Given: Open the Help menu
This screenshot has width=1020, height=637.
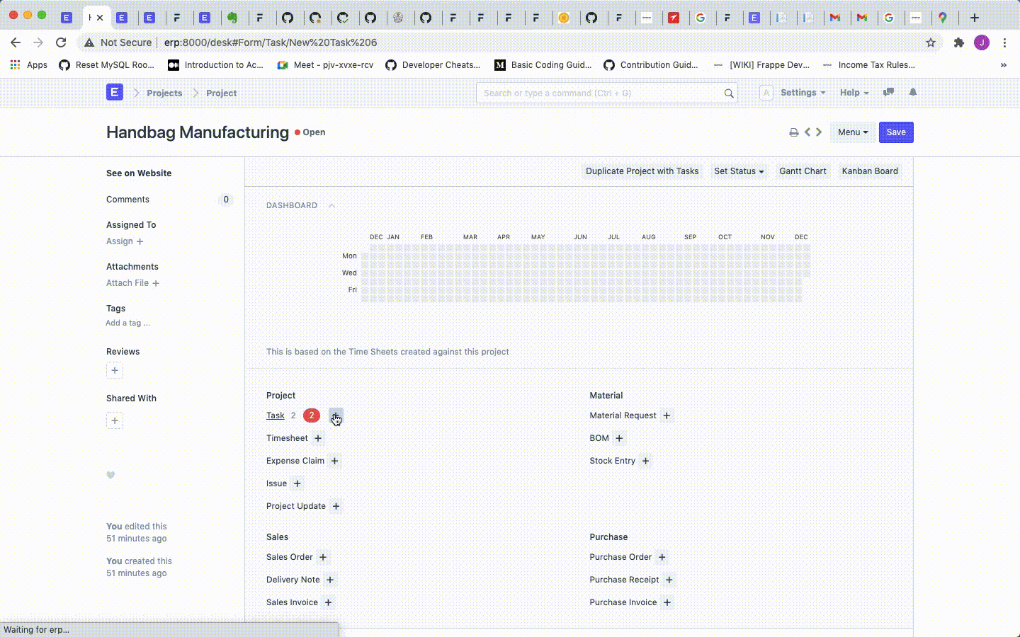Looking at the screenshot, I should 854,93.
